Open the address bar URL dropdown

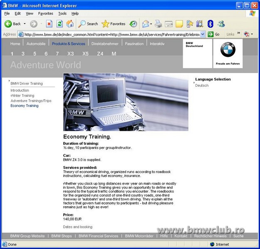coord(203,34)
